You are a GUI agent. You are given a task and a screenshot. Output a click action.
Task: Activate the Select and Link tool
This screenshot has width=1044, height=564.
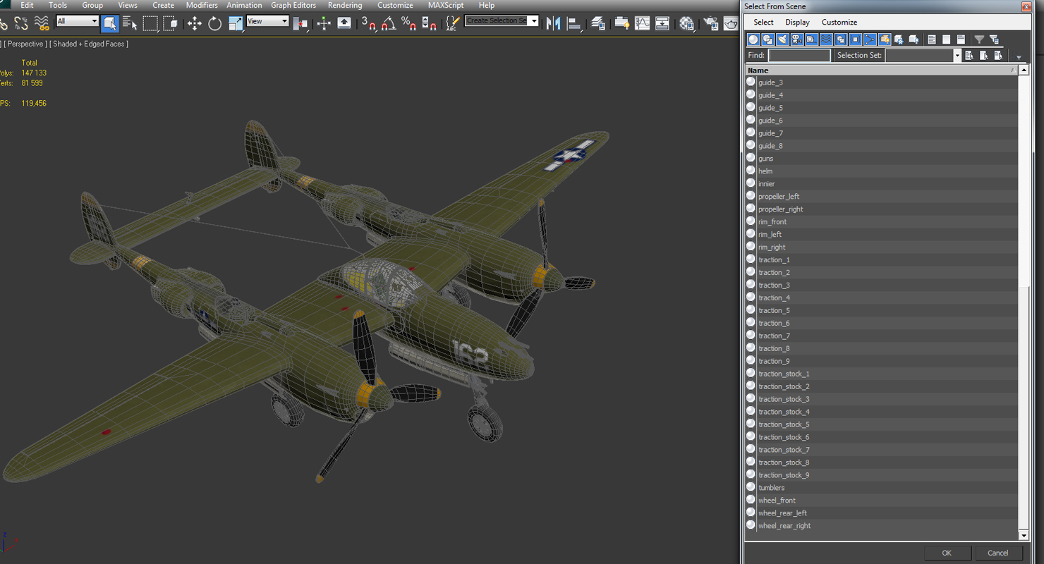coord(3,23)
